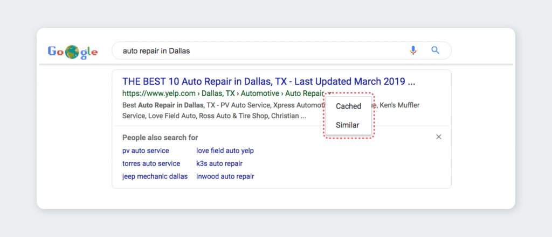Start voice search with microphone icon
Viewport: 552px width, 237px height.
(413, 51)
